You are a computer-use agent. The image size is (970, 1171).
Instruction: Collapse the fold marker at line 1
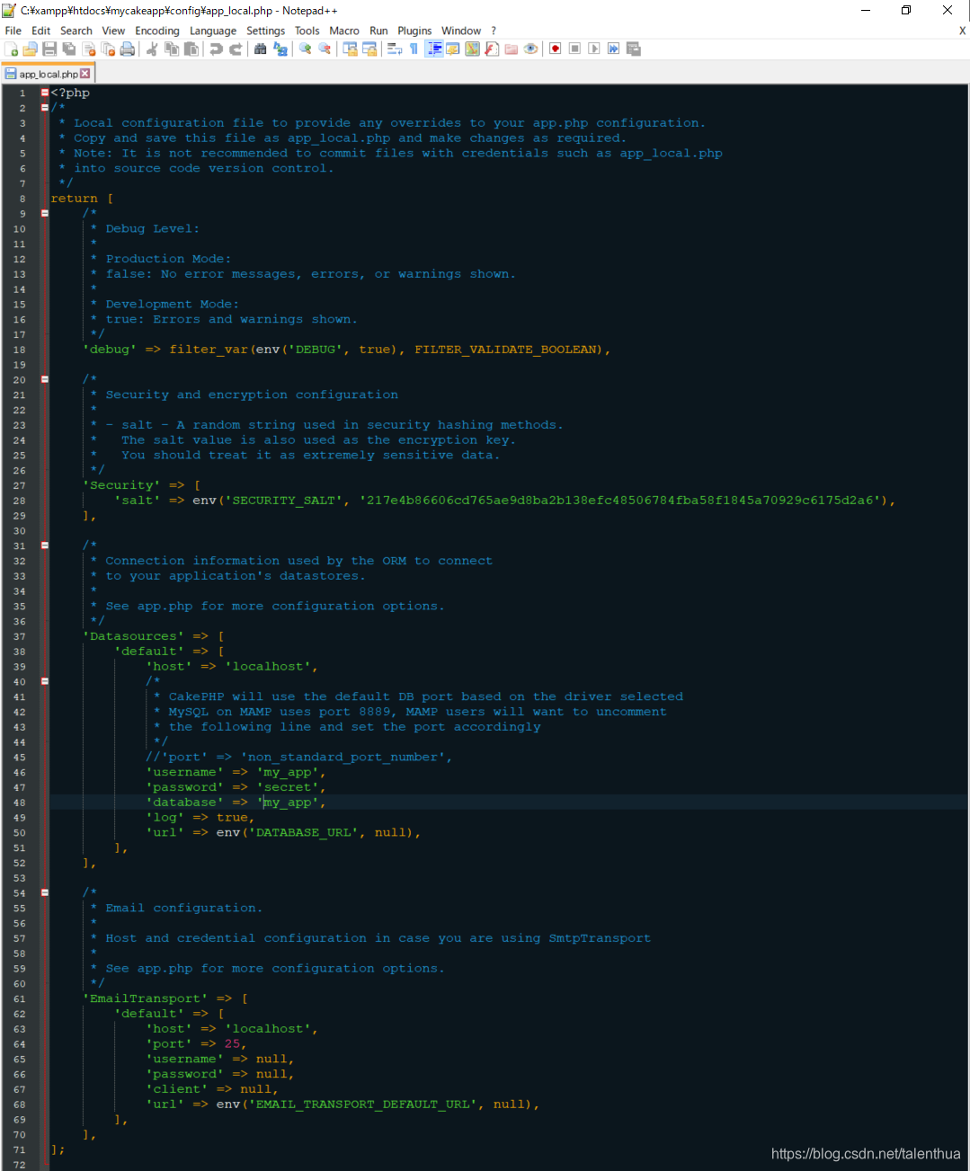tap(45, 93)
